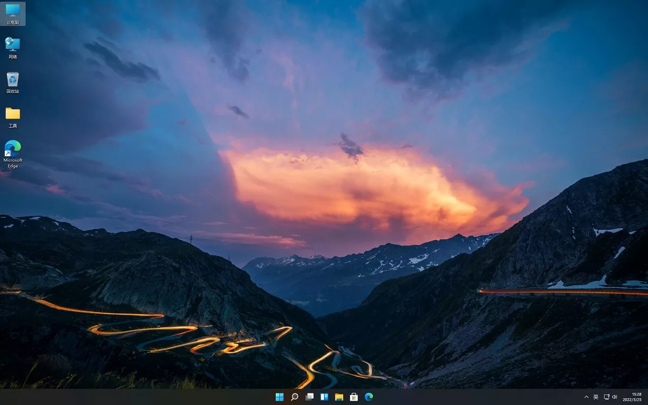Open the 网络 (Network) desktop icon
The width and height of the screenshot is (648, 405).
point(12,46)
